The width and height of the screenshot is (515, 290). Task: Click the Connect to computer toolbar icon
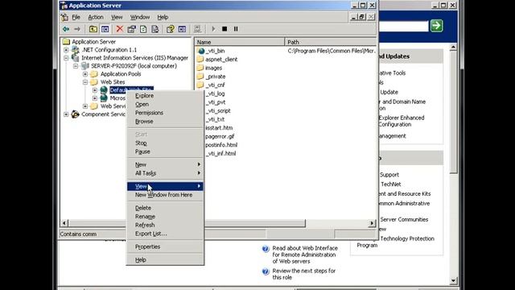(197, 29)
